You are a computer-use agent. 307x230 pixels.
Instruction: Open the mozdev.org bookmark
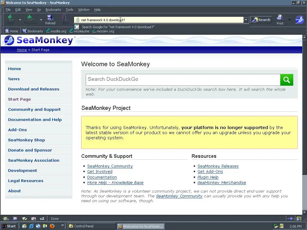(103, 31)
